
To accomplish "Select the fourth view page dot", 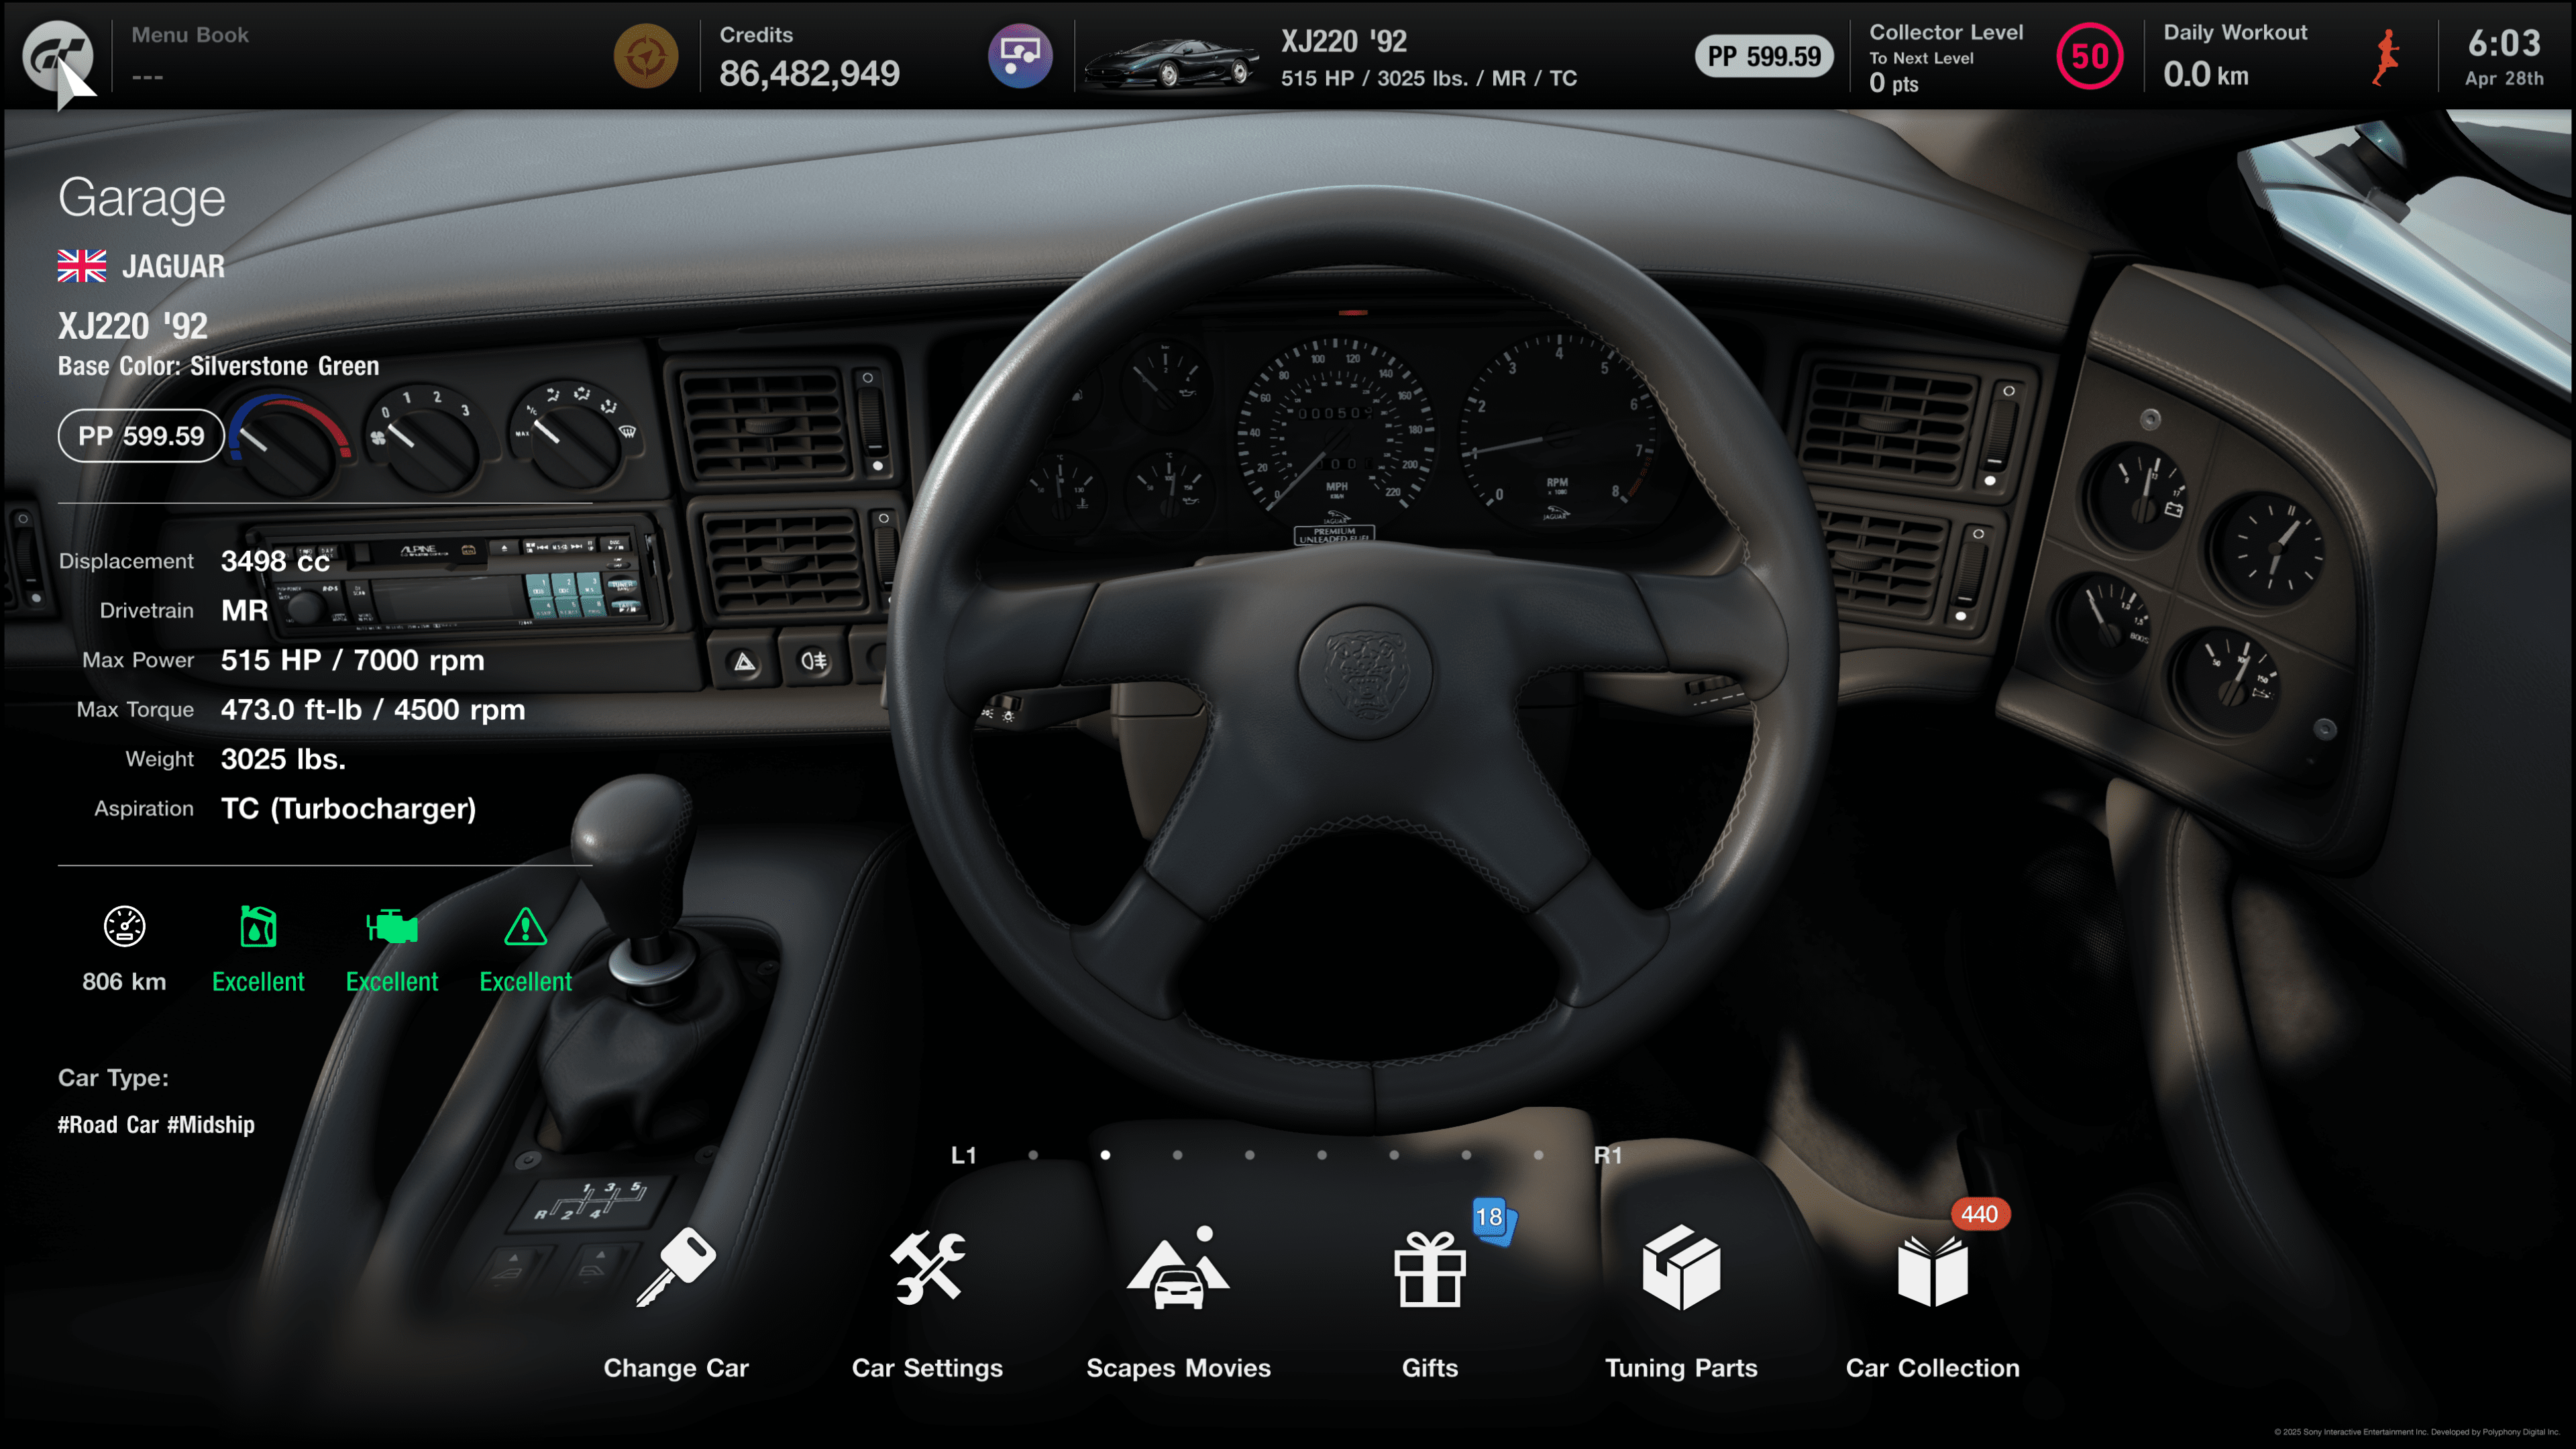I will 1249,1155.
